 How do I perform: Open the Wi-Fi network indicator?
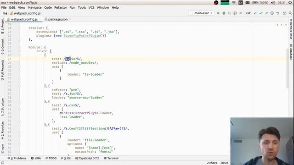[234, 2]
